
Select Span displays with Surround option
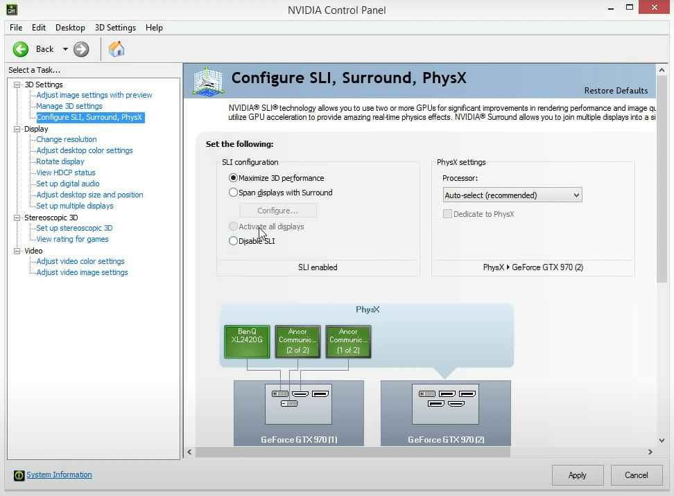tap(233, 193)
